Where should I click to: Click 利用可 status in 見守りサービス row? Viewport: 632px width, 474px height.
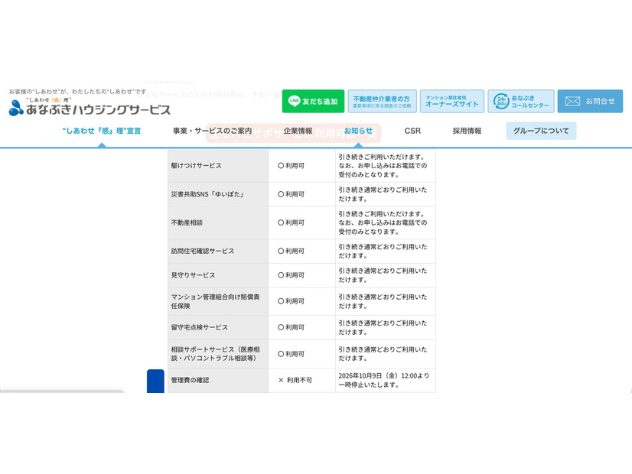pos(301,275)
